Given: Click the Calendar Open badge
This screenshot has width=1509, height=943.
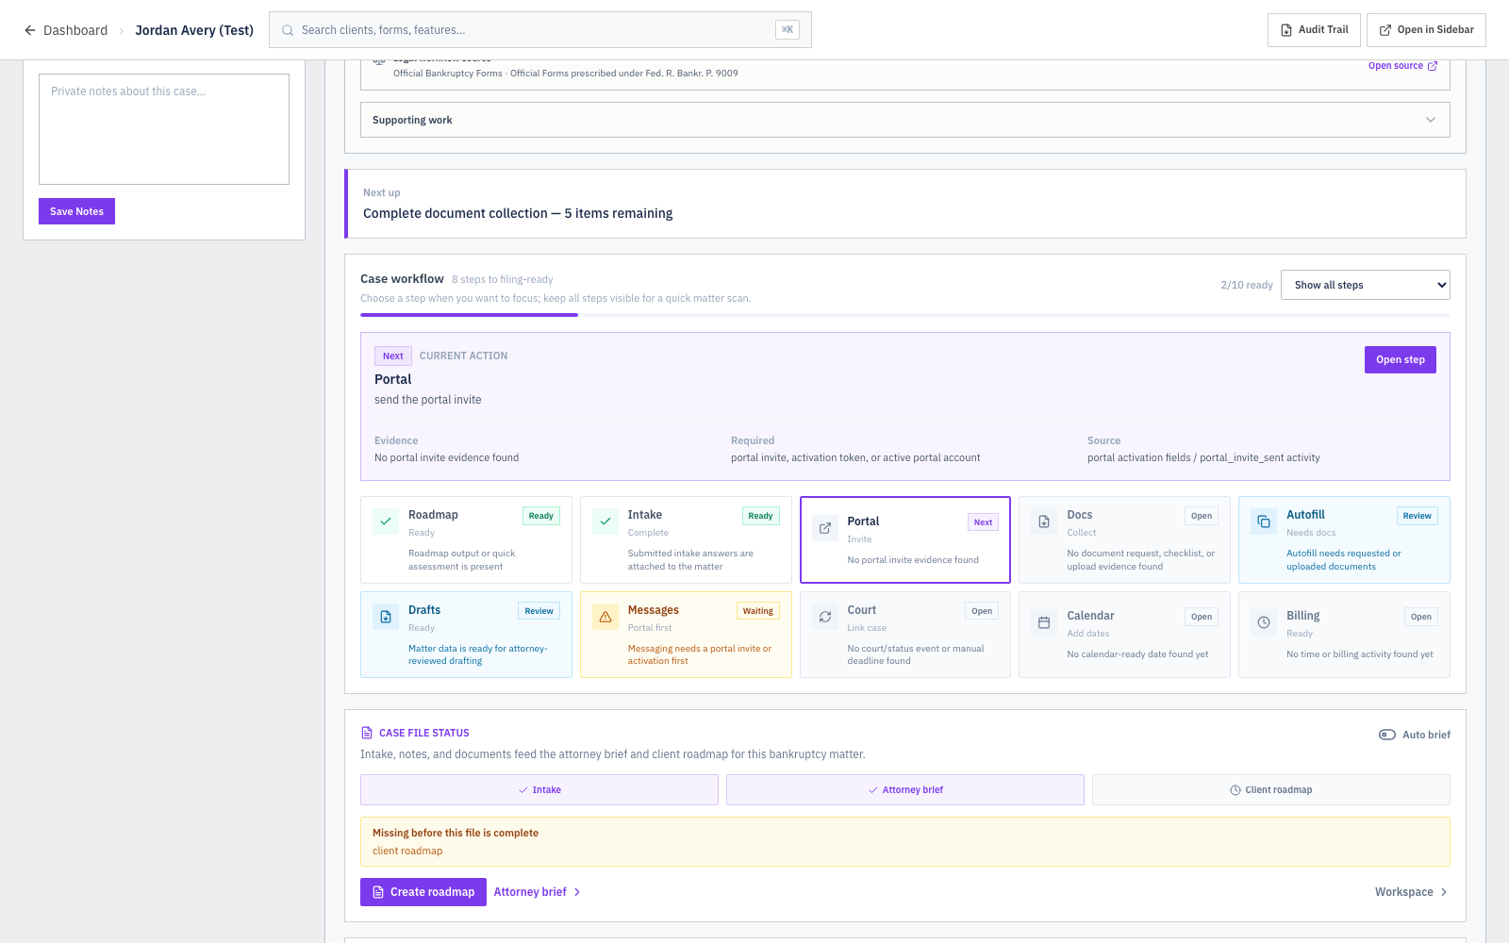Looking at the screenshot, I should 1202,617.
